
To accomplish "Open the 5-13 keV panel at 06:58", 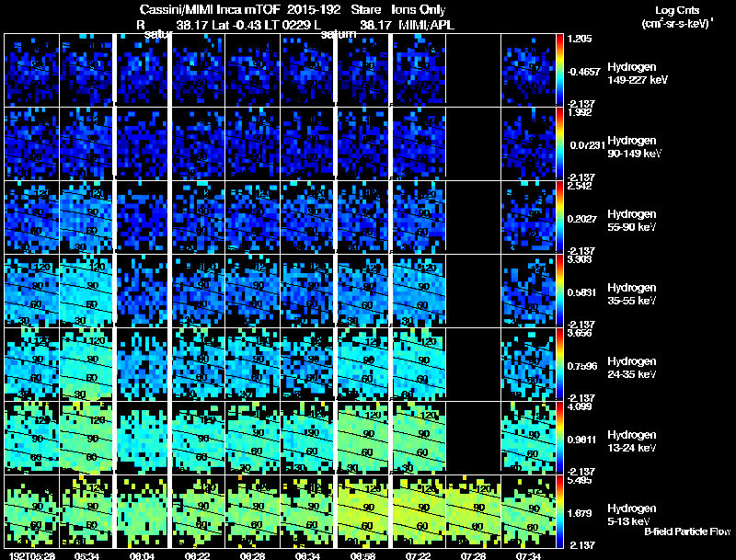I will click(x=362, y=512).
